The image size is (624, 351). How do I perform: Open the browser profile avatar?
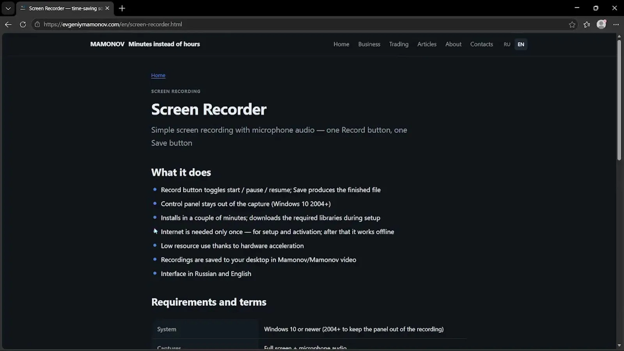[x=601, y=24]
